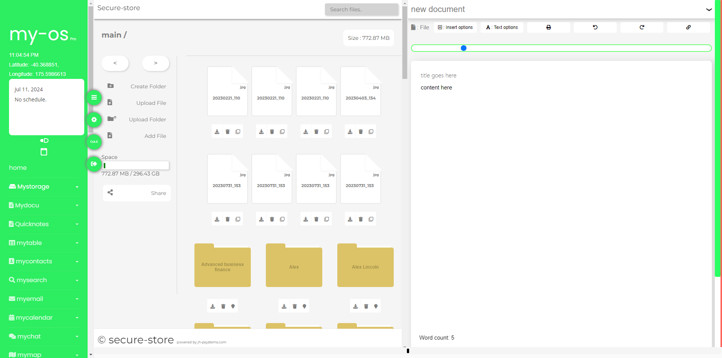This screenshot has width=722, height=358.
Task: Delete the 20230403_134 jpg file
Action: [x=361, y=132]
